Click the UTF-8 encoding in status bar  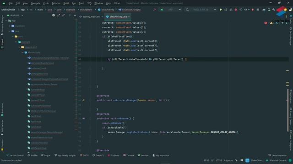(219, 160)
